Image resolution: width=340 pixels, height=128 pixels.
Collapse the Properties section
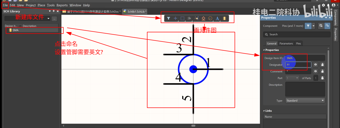tap(264, 50)
